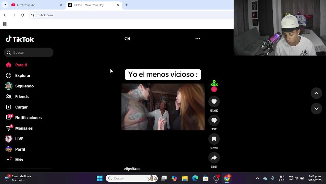Open the weather widget showing lluvia
The width and height of the screenshot is (326, 184).
(x=18, y=178)
